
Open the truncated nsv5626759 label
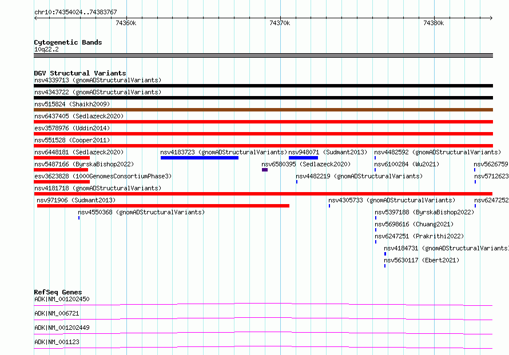coord(491,164)
